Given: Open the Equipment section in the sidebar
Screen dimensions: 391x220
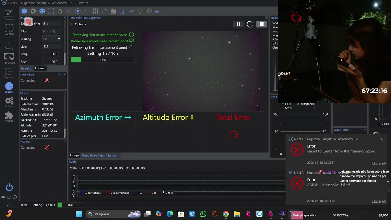Looking at the screenshot, I should point(9,15).
